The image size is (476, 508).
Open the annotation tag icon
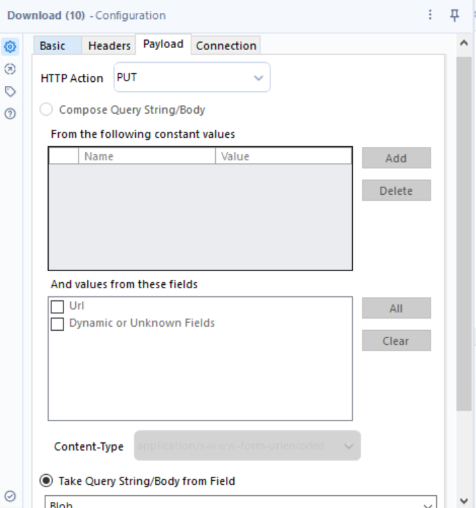click(10, 91)
